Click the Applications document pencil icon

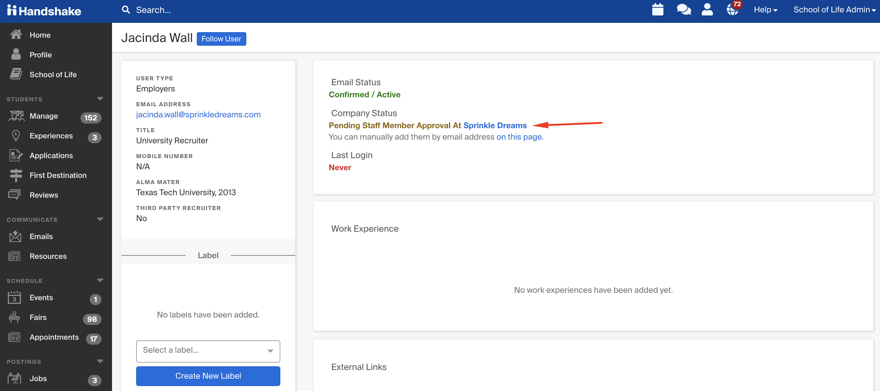(x=16, y=155)
